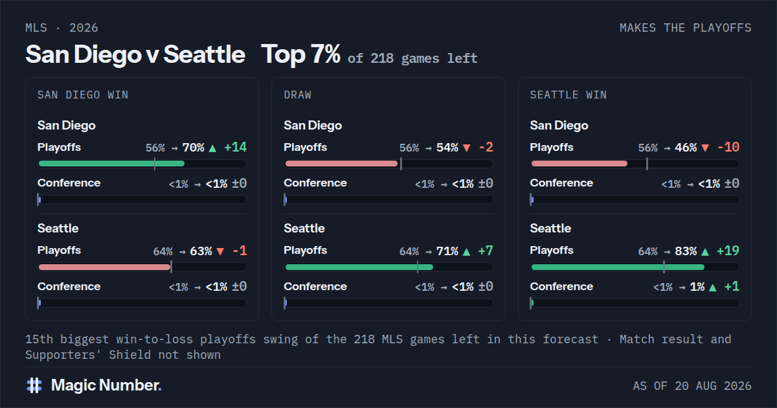Click red down arrow beside San Diego -2
Screen dimensions: 777x408
click(x=466, y=148)
